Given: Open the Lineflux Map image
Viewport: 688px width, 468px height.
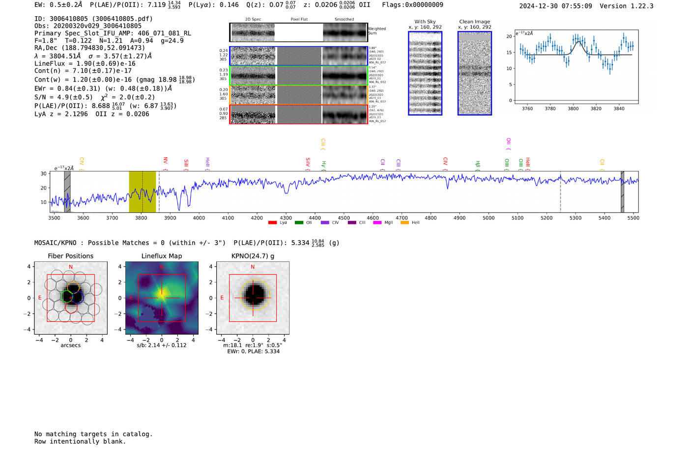Looking at the screenshot, I should click(x=162, y=298).
